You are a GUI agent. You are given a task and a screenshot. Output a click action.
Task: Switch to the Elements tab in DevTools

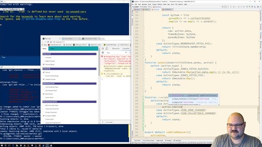[x=116, y=49]
